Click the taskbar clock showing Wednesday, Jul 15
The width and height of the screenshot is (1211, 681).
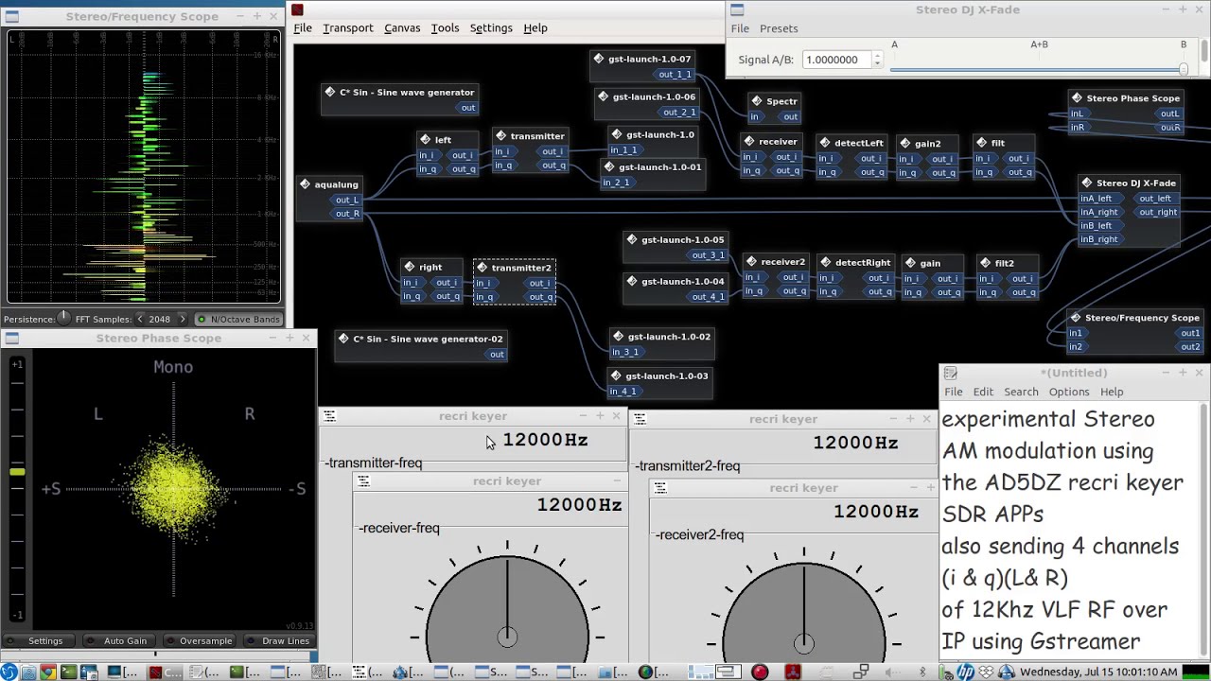pos(1098,672)
